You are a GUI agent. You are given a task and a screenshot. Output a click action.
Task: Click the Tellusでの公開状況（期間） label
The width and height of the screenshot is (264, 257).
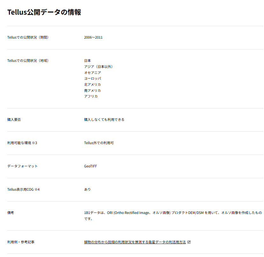[x=28, y=38]
